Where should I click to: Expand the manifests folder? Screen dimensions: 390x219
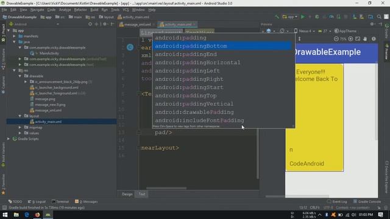tap(15, 36)
